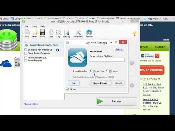
Task: Click the Google Plus icon on webpage
Action: tap(157, 56)
